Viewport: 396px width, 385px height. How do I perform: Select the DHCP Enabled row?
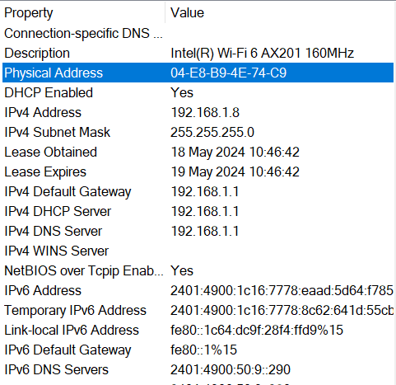coord(198,92)
